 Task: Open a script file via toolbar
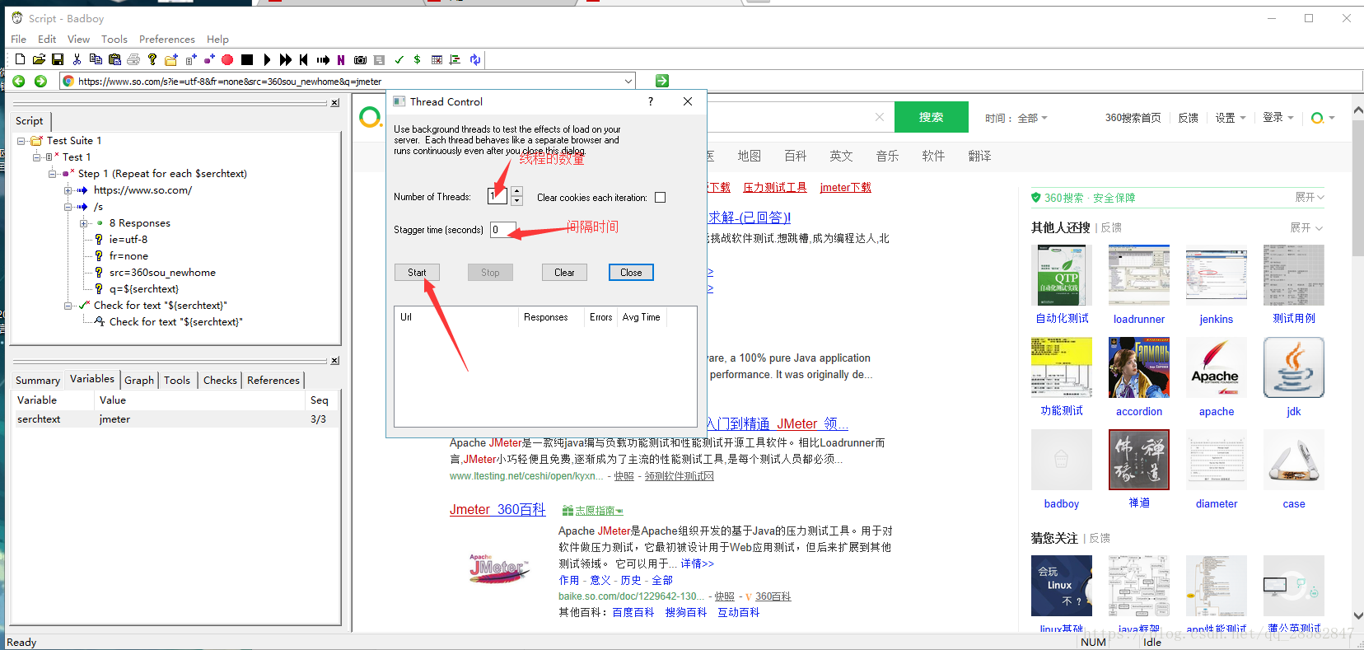tap(39, 59)
